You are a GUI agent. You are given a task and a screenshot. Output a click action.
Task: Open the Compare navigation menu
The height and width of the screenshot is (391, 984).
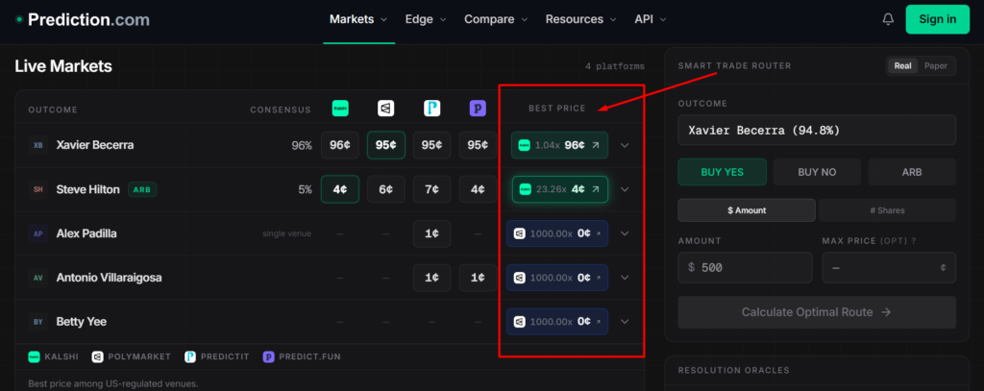click(495, 19)
